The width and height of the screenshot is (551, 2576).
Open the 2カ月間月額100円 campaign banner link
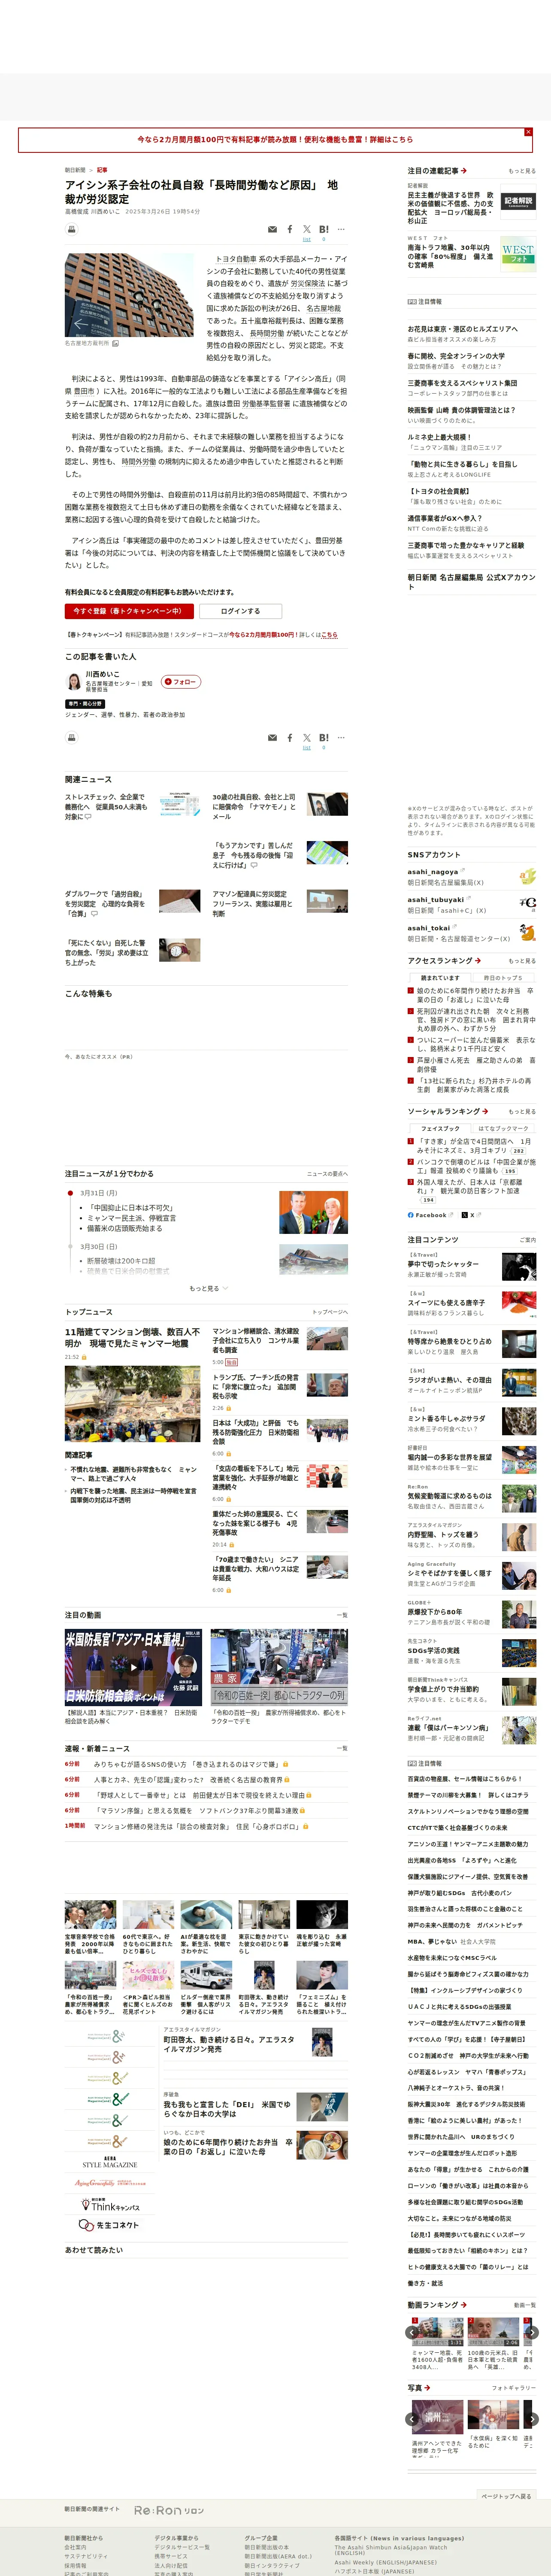tap(275, 140)
